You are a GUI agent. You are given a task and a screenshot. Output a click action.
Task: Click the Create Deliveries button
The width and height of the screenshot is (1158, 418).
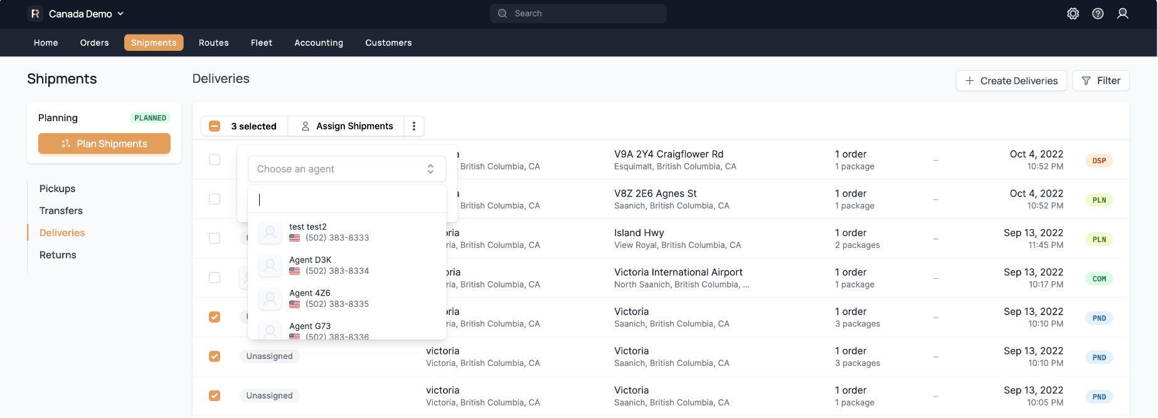pyautogui.click(x=1011, y=81)
